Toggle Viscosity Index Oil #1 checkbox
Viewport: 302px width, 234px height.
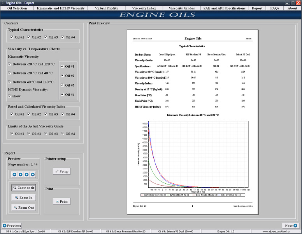12,114
